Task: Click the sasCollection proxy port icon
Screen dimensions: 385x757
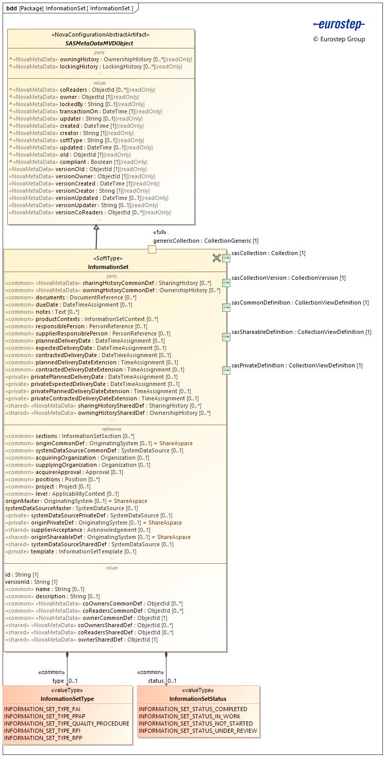Action: click(x=226, y=258)
